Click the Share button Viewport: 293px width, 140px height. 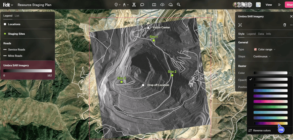click(289, 5)
